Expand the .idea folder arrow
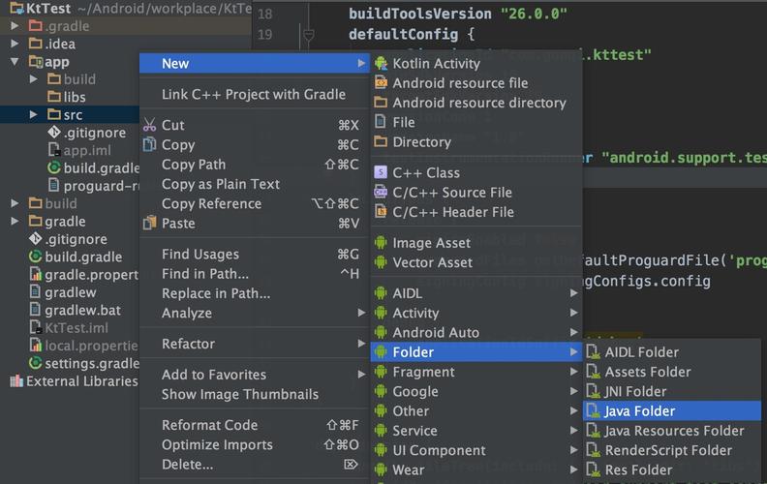767x484 pixels. pos(15,44)
